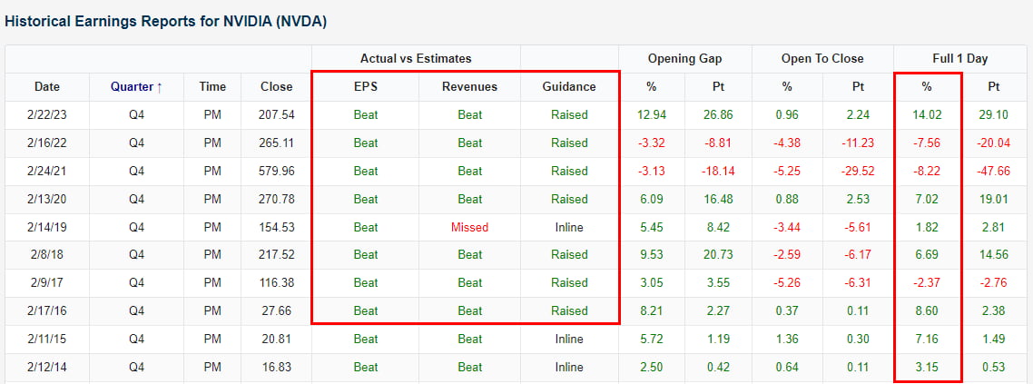
Task: Click the Actual vs Estimates group header
Action: click(416, 59)
